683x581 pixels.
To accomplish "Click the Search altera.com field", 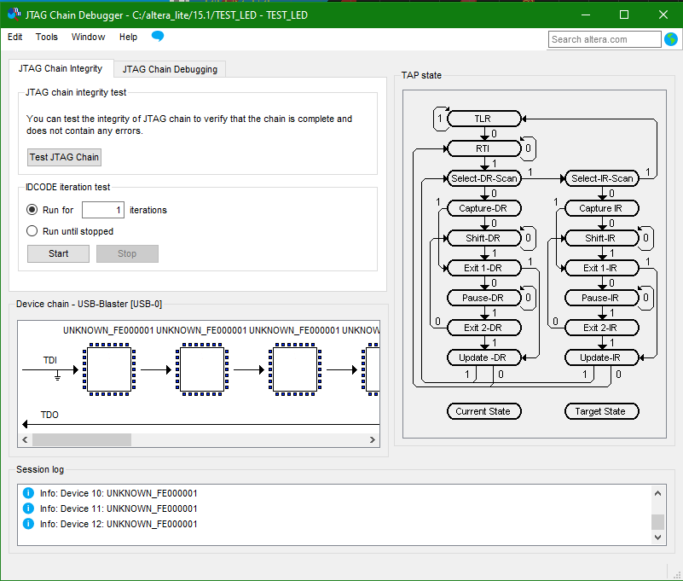I will pos(605,39).
